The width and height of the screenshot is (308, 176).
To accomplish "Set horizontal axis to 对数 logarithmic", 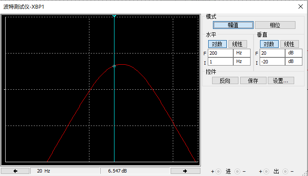I will click(x=217, y=44).
